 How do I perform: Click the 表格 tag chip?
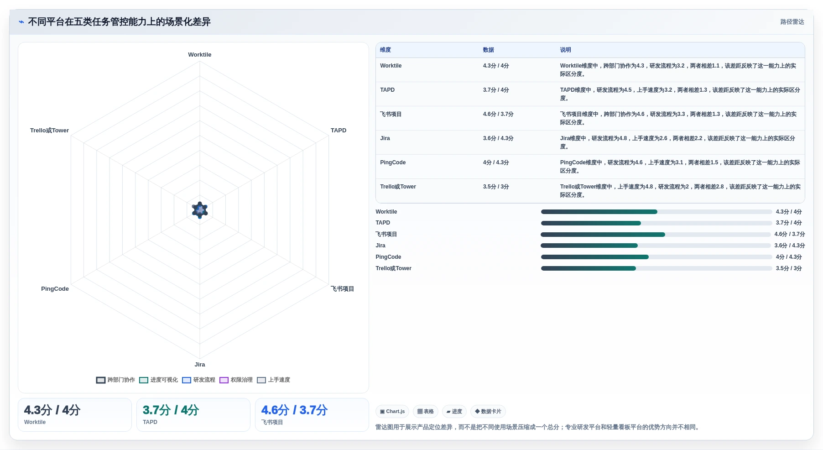tap(426, 411)
